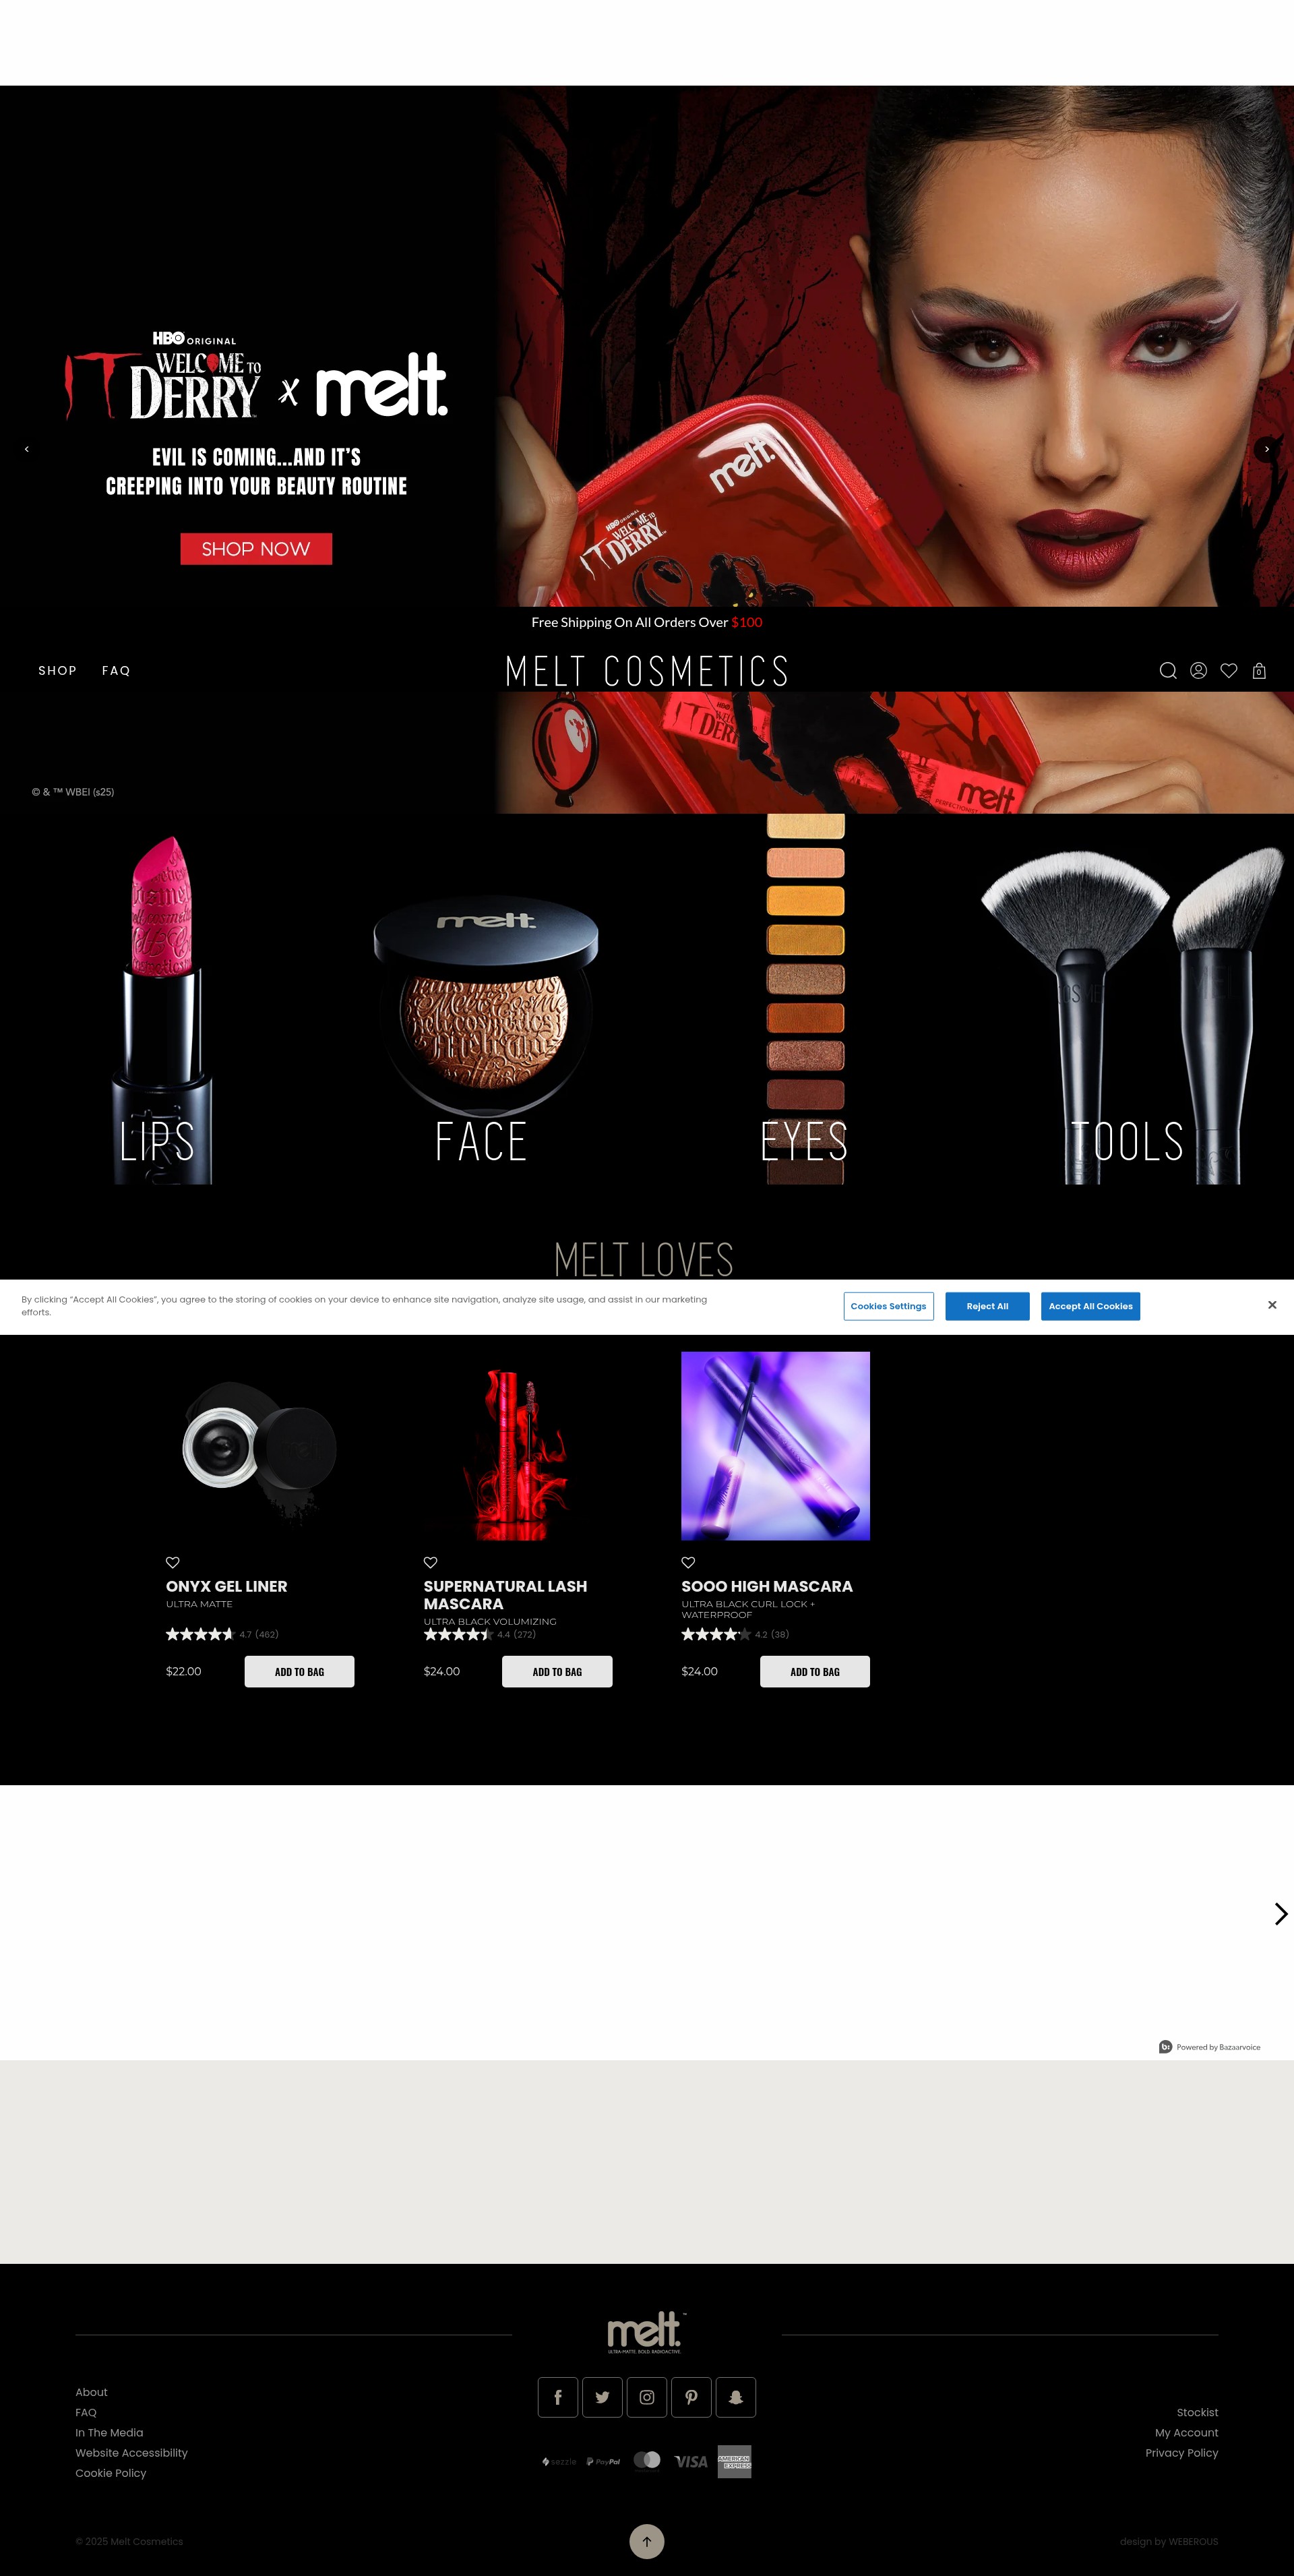Click the Sezzle payment icon

[x=559, y=2461]
